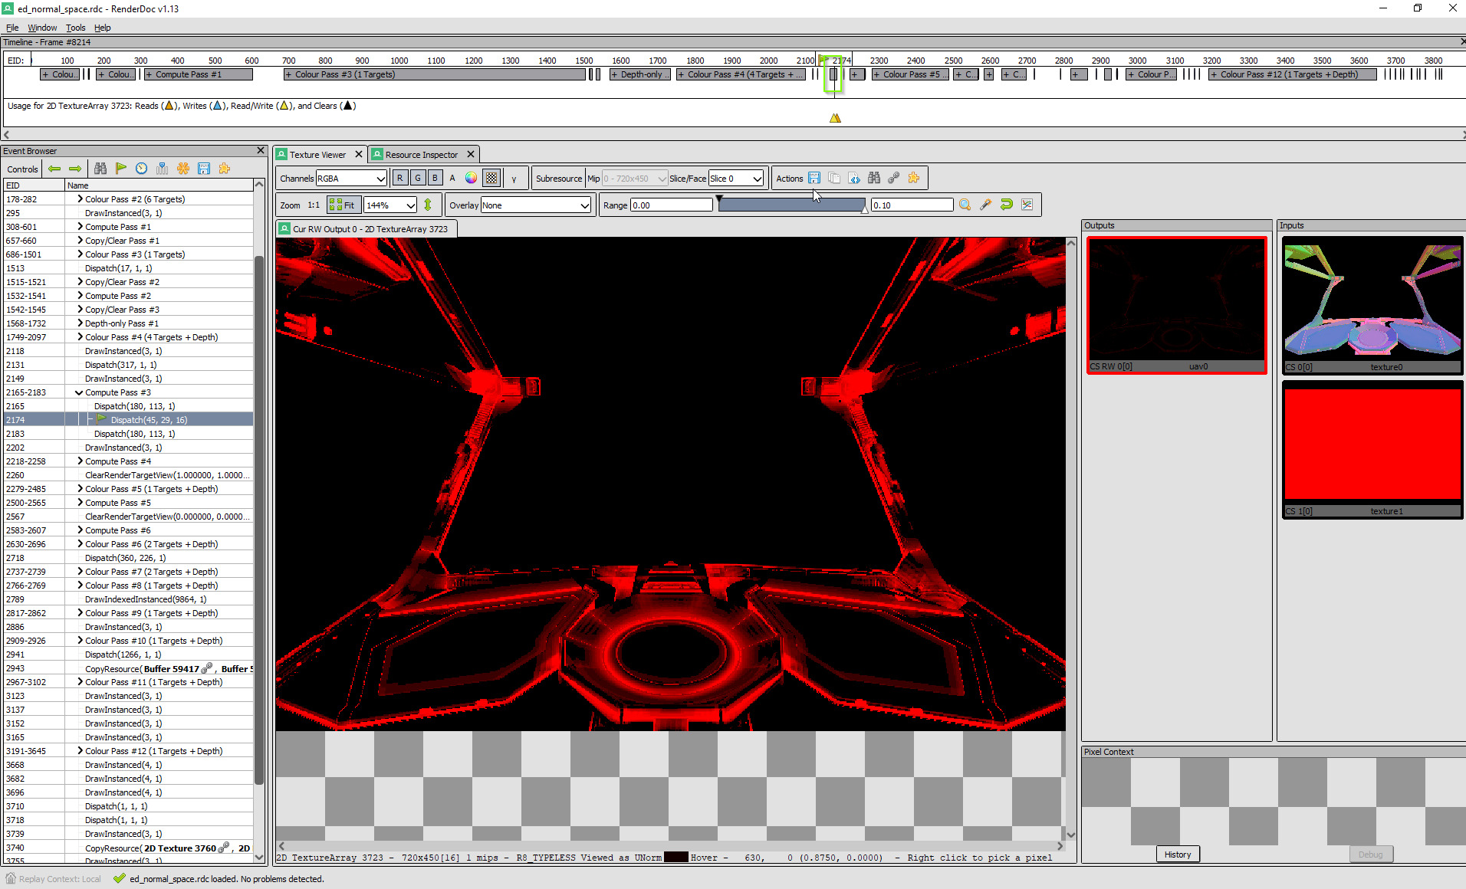
Task: Open the Channels RGBA dropdown
Action: click(351, 178)
